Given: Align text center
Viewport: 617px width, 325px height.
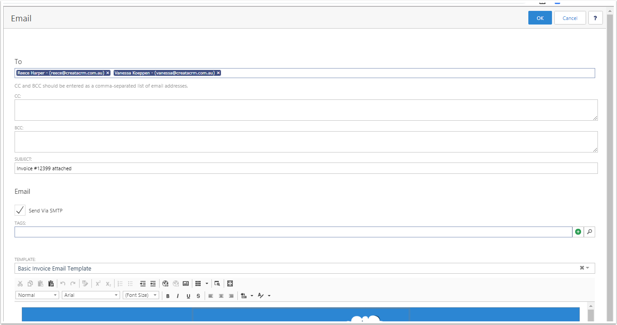Looking at the screenshot, I should (221, 296).
